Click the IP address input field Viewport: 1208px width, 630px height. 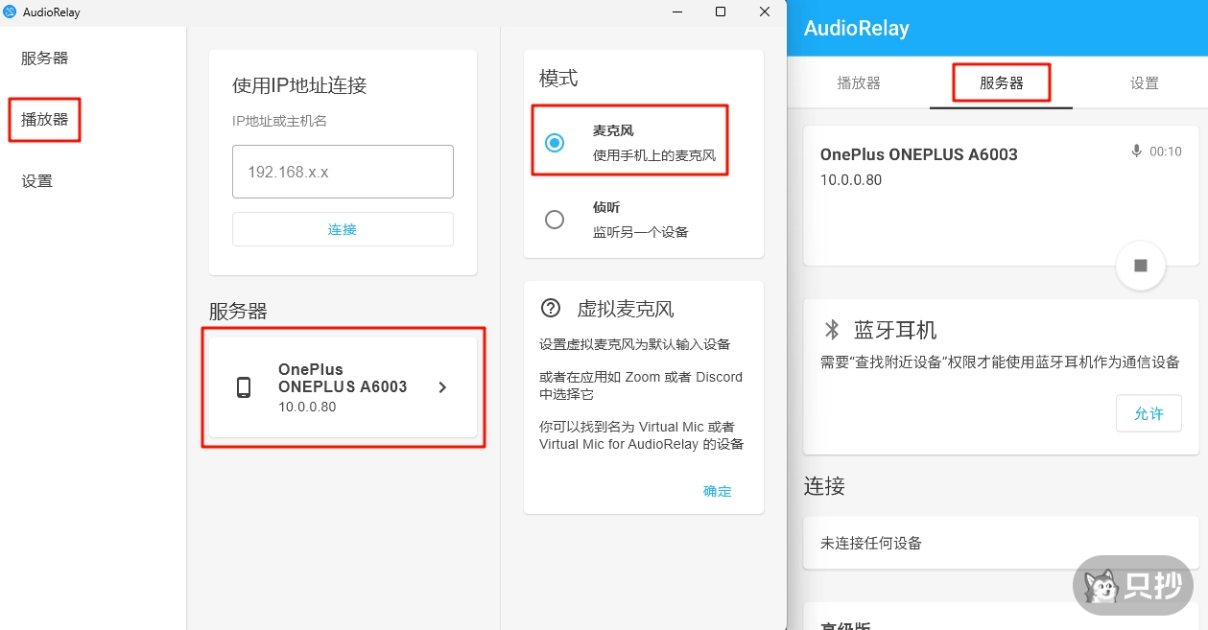[x=343, y=173]
